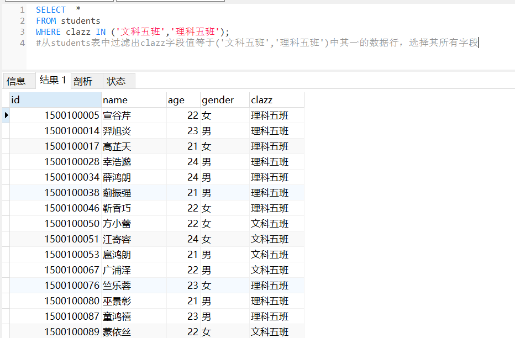Viewport: 515px width, 338px height.
Task: Select the current-row arrow marker for 1500100005
Action: click(6, 115)
